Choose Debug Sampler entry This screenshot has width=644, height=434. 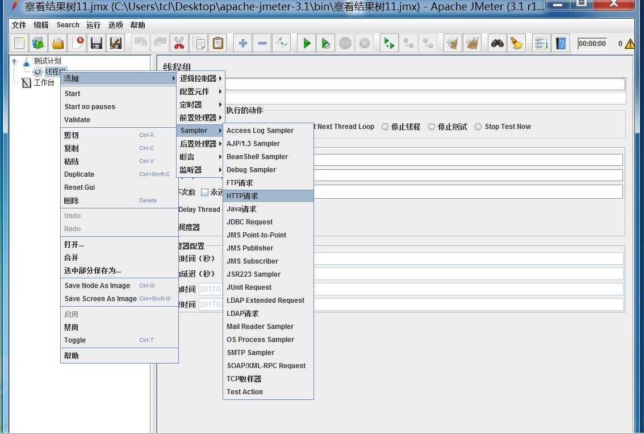pyautogui.click(x=268, y=170)
